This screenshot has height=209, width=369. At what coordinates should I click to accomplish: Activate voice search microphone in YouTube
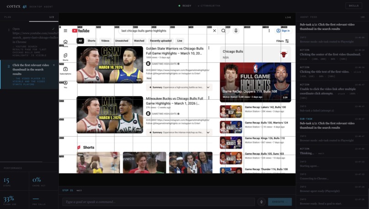[x=236, y=31]
